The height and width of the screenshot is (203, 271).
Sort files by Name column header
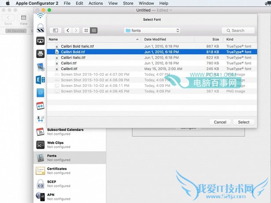94,39
